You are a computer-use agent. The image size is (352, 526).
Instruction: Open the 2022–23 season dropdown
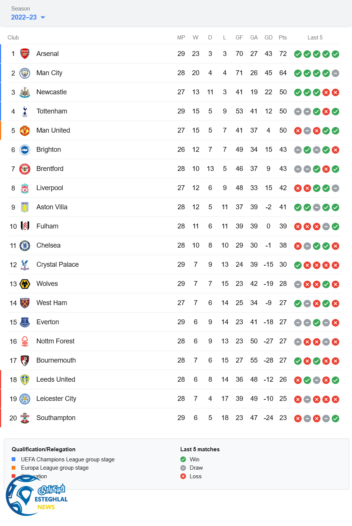(24, 17)
